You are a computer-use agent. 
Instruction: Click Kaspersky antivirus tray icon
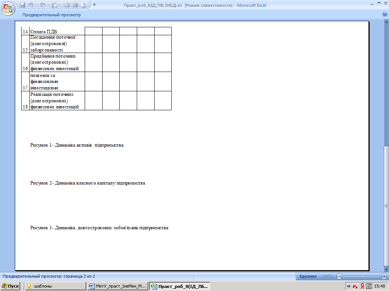tap(355, 286)
